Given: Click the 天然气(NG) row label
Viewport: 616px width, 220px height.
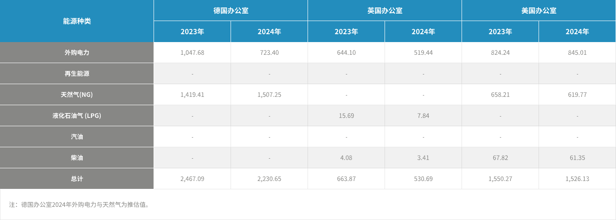Looking at the screenshot, I should point(77,95).
